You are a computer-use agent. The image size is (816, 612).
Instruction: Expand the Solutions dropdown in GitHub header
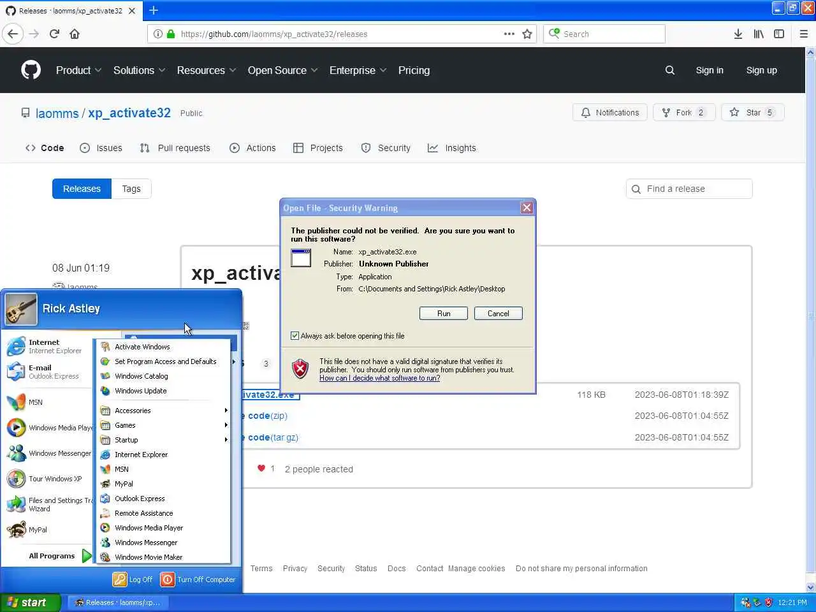(x=139, y=70)
